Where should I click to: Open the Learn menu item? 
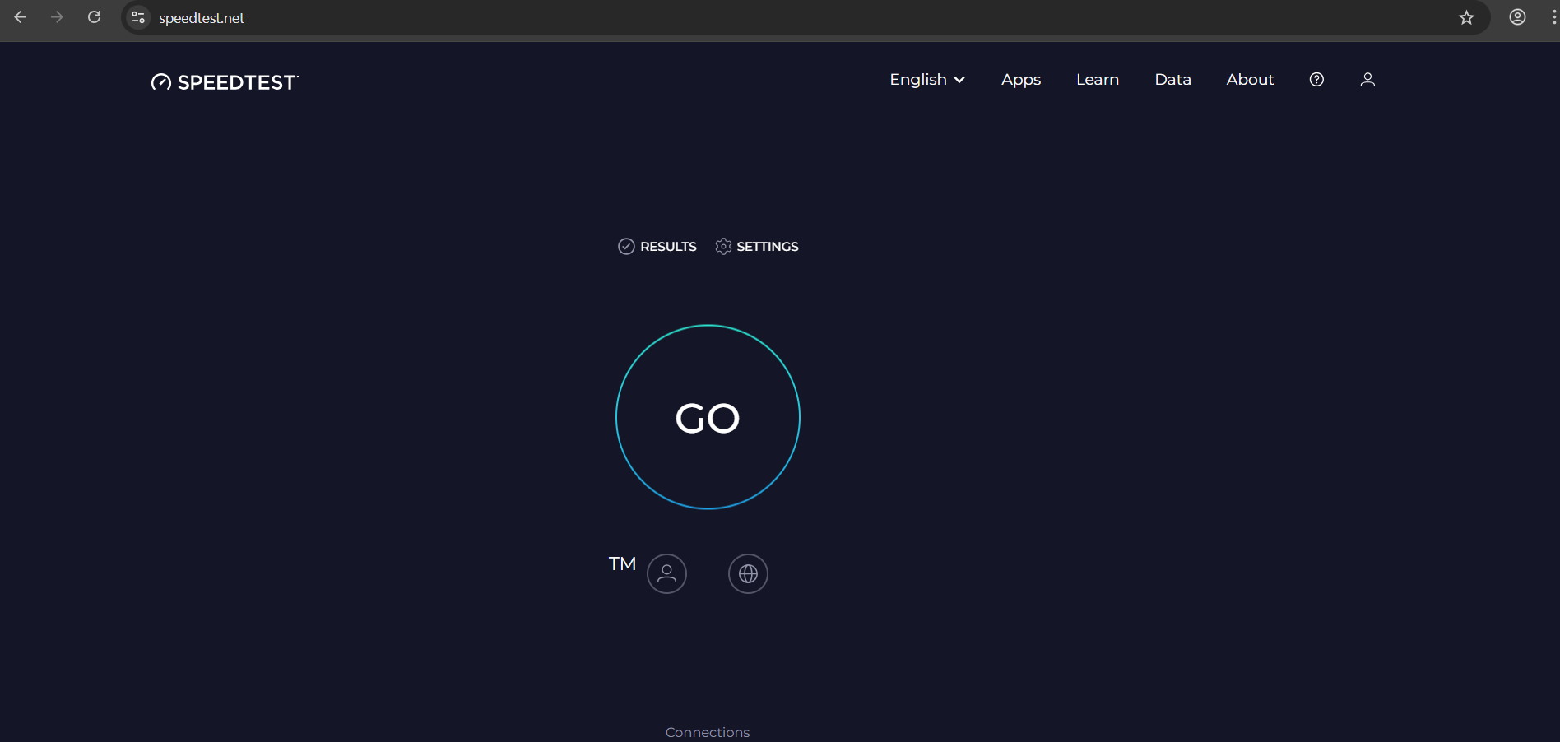pos(1097,80)
